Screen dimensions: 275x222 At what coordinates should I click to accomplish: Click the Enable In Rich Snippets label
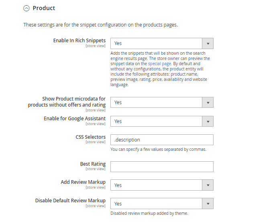[79, 41]
